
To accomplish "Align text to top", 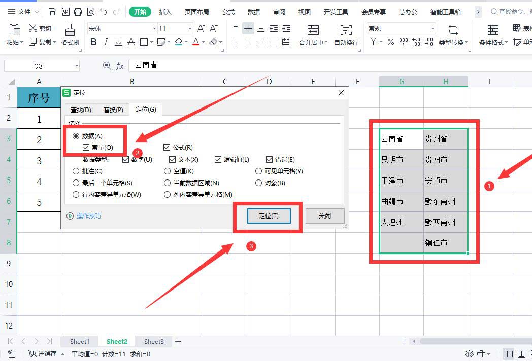I will pos(236,28).
